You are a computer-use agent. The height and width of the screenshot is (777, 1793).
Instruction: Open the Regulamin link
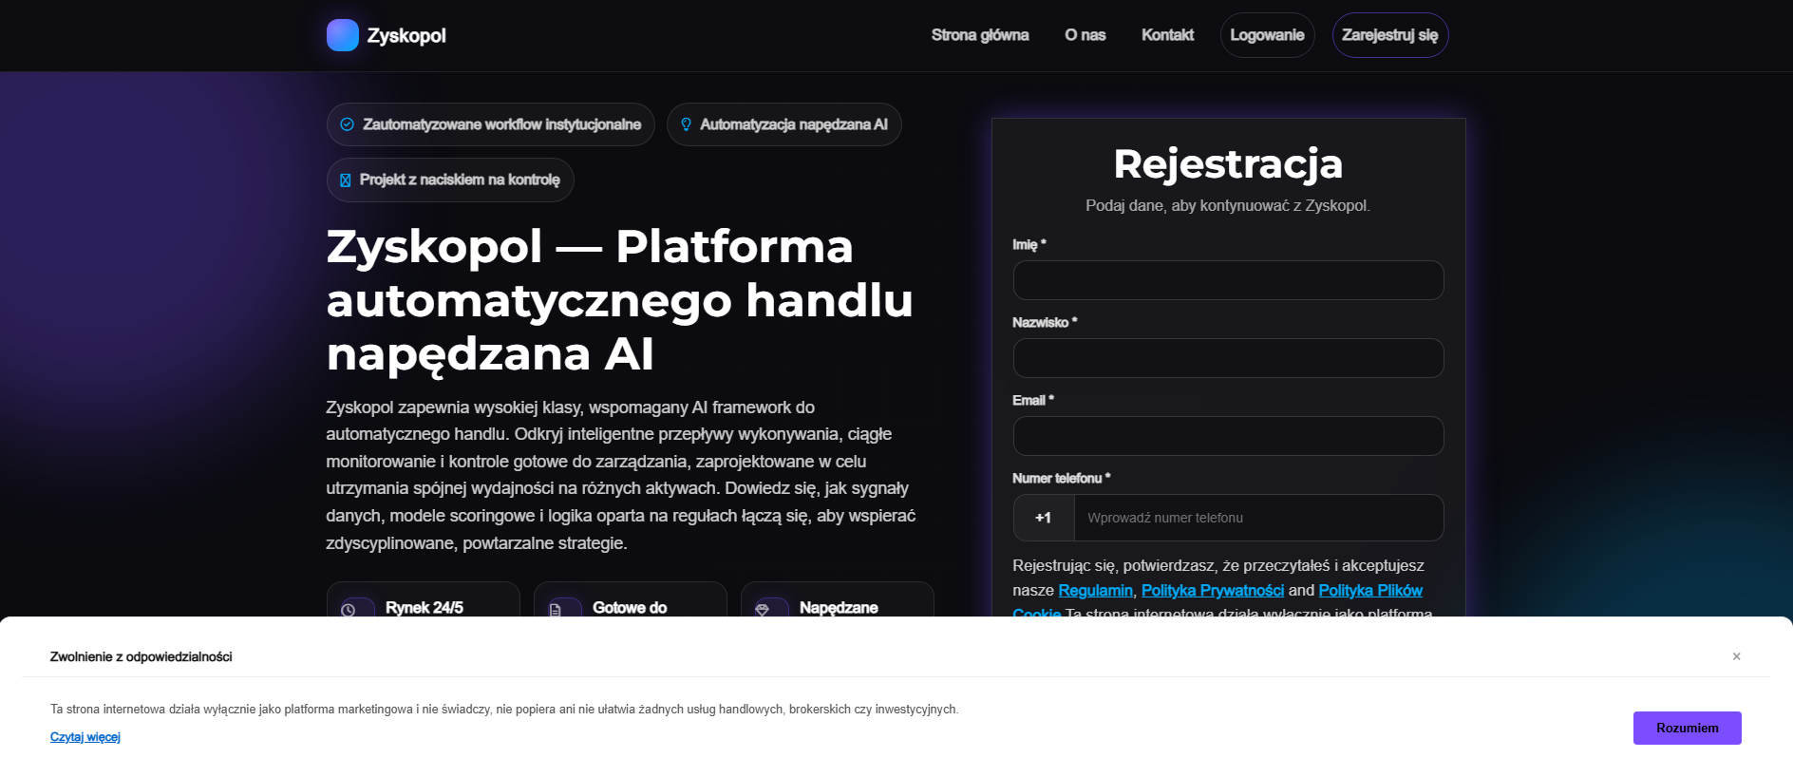coord(1095,591)
